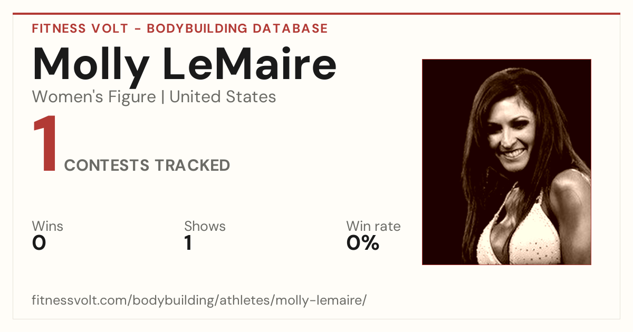This screenshot has width=633, height=332.
Task: Click the Shows label
Action: (x=205, y=226)
